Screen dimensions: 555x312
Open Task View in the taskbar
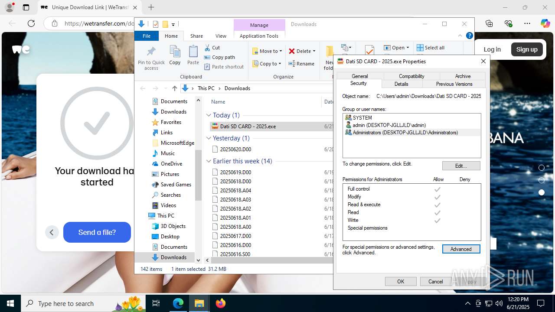156,303
